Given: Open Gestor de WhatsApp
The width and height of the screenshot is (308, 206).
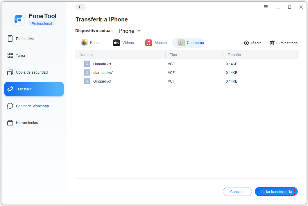Looking at the screenshot, I should point(32,106).
